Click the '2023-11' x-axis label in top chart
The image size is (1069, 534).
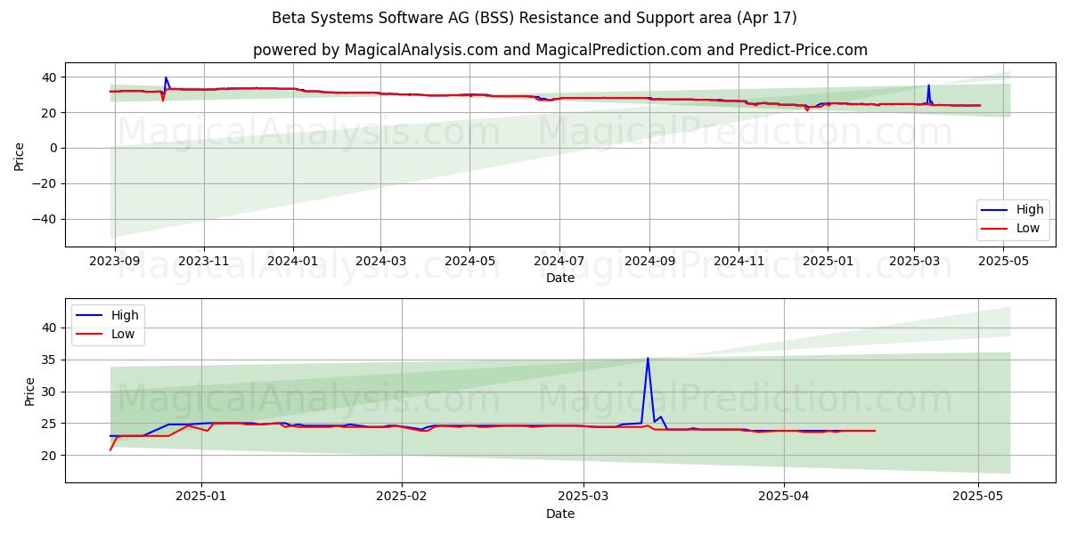coord(204,262)
